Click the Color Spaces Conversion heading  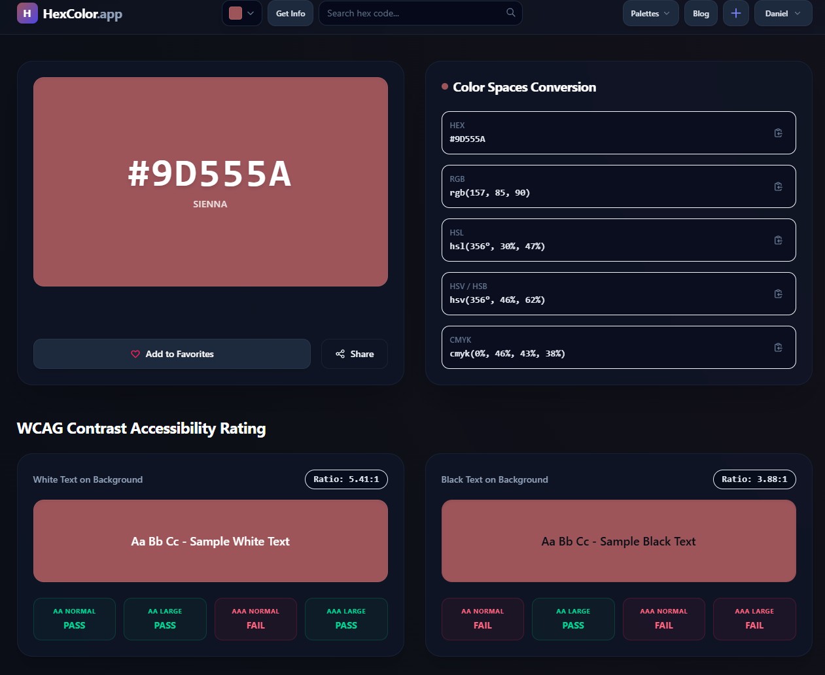pos(524,87)
